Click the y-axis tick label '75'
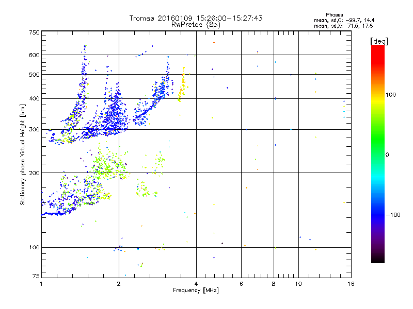The width and height of the screenshot is (413, 309). point(36,276)
